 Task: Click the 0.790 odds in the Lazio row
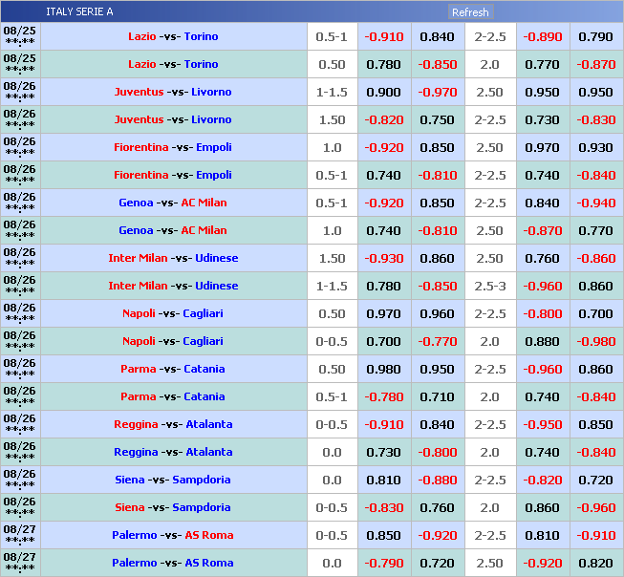[x=595, y=36]
